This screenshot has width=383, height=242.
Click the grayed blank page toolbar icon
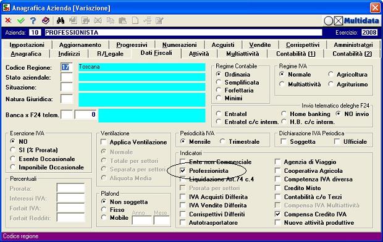coord(135,20)
